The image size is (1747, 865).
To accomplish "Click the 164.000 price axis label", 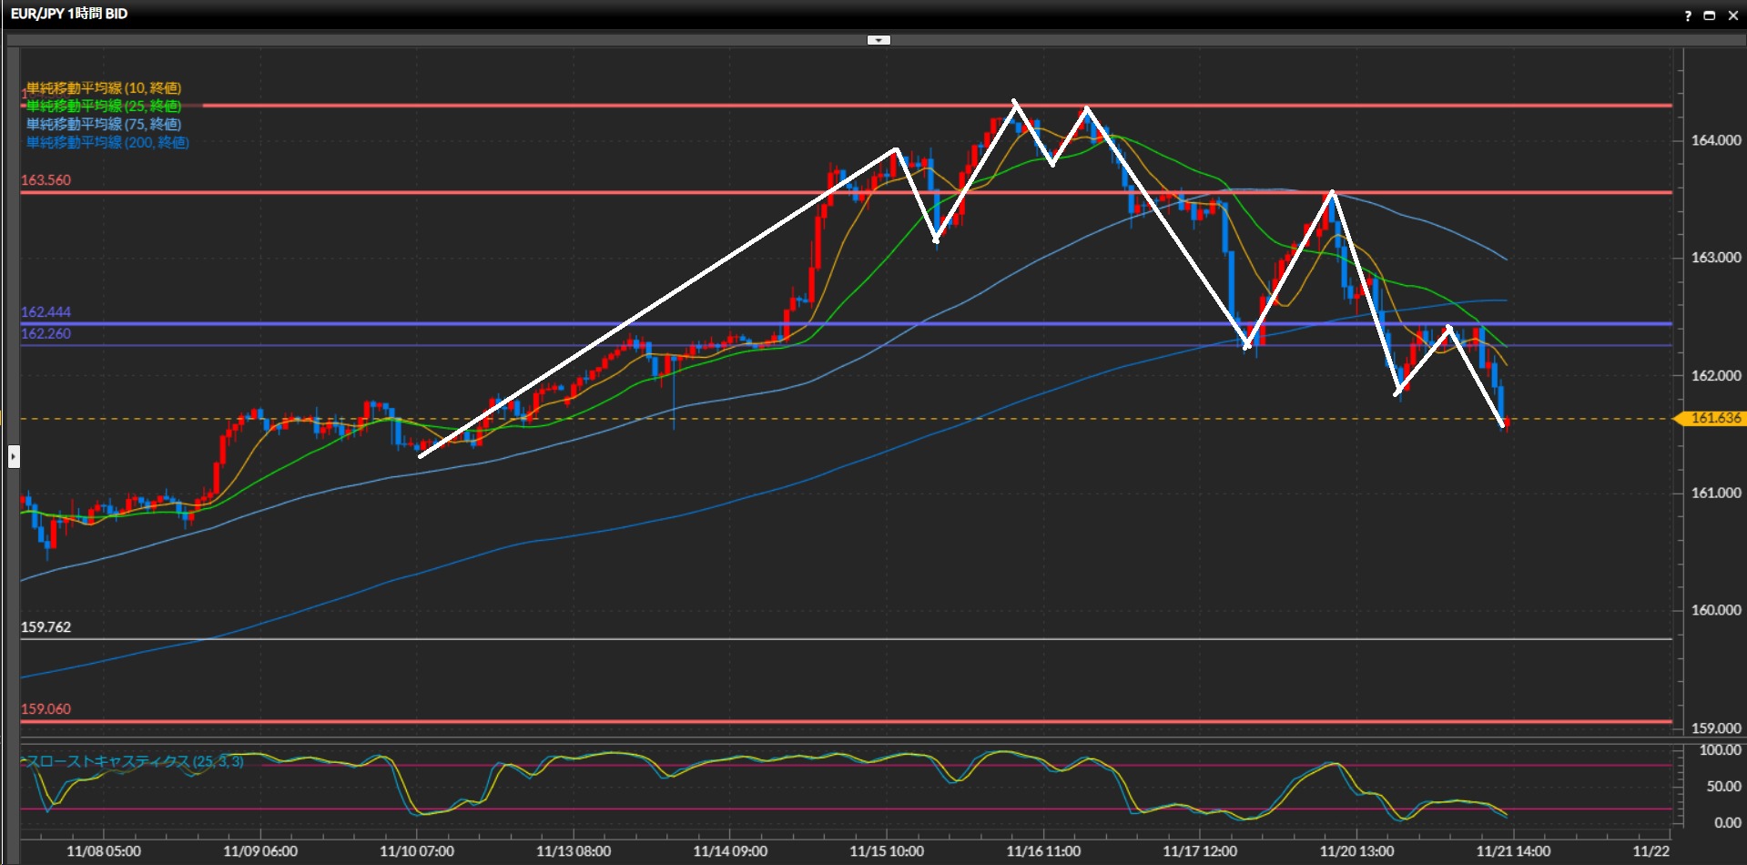I will click(1715, 140).
